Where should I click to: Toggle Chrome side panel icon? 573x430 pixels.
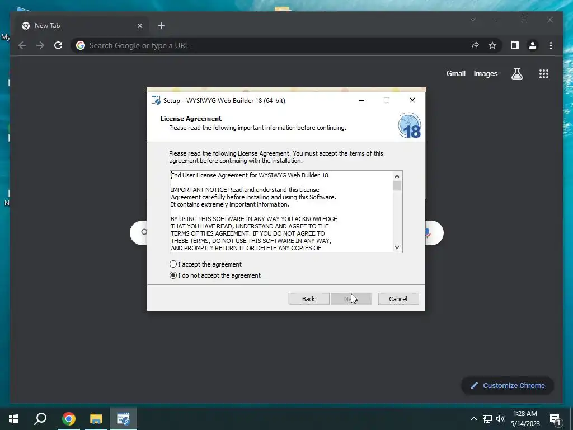pyautogui.click(x=515, y=45)
